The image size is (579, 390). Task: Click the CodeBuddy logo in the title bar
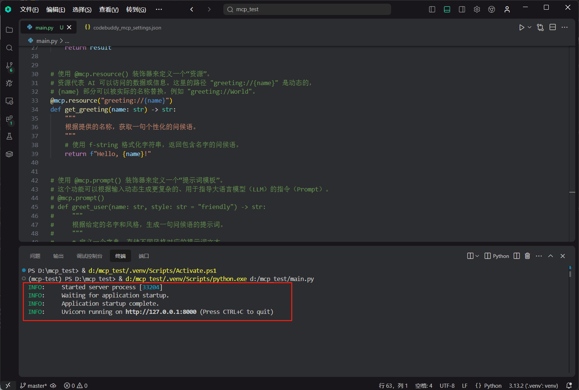(8, 9)
